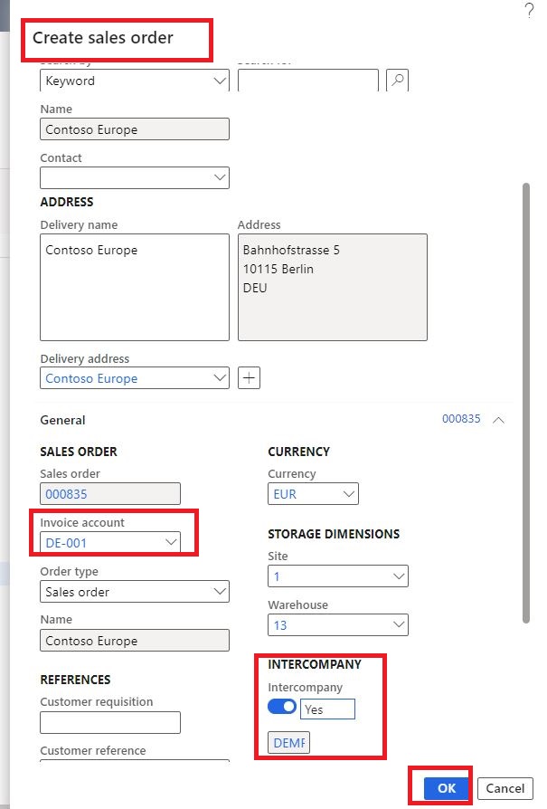Click the help question mark icon
The image size is (547, 809).
click(529, 11)
